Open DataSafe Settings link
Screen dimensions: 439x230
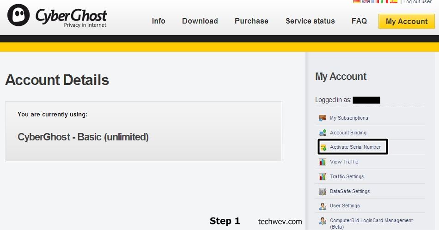pyautogui.click(x=350, y=191)
